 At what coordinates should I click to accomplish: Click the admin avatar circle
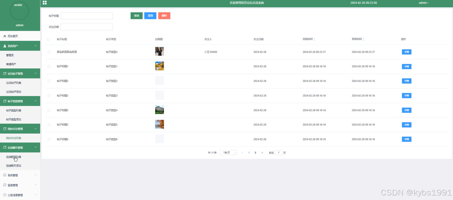pyautogui.click(x=20, y=11)
